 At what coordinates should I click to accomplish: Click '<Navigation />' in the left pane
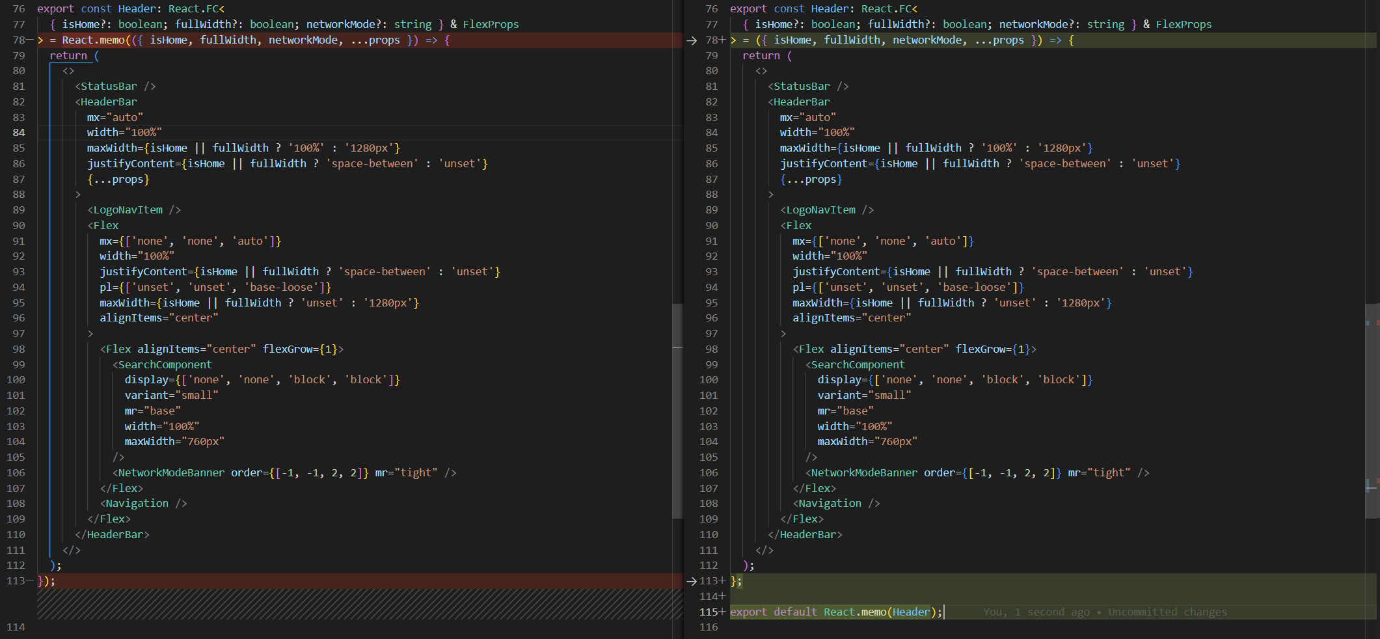coord(143,504)
